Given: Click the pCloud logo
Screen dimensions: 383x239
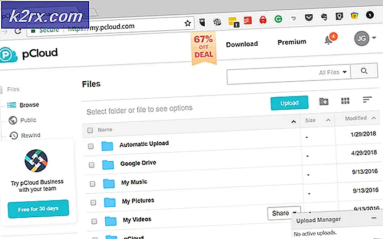Looking at the screenshot, I should (29, 54).
